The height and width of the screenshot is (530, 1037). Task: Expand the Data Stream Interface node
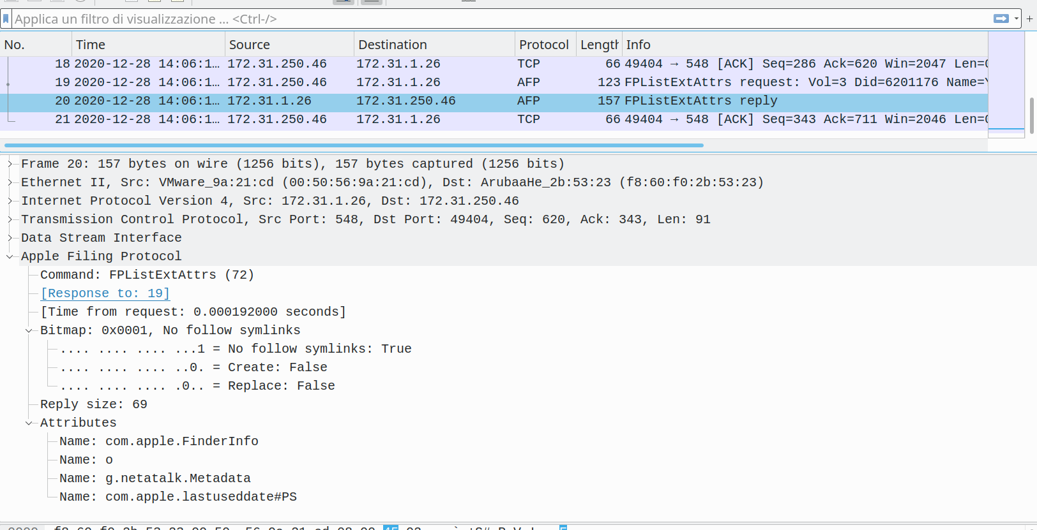point(10,238)
